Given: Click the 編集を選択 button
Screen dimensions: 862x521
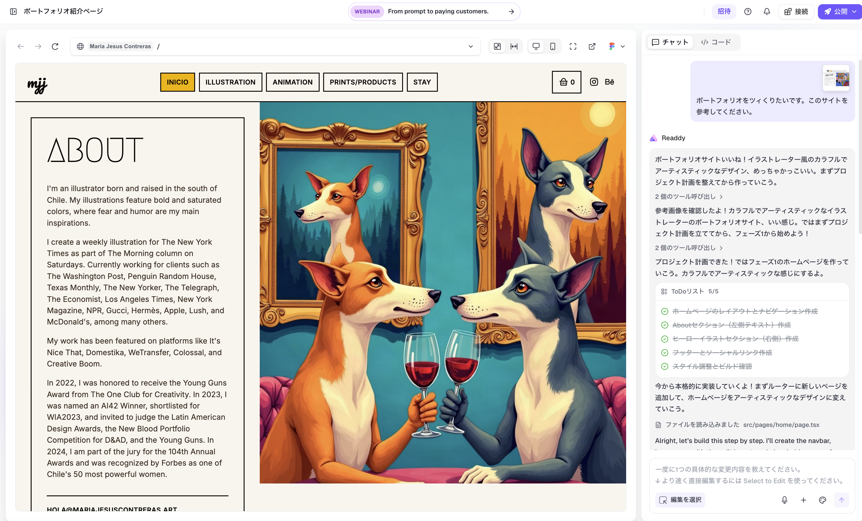Looking at the screenshot, I should 680,500.
